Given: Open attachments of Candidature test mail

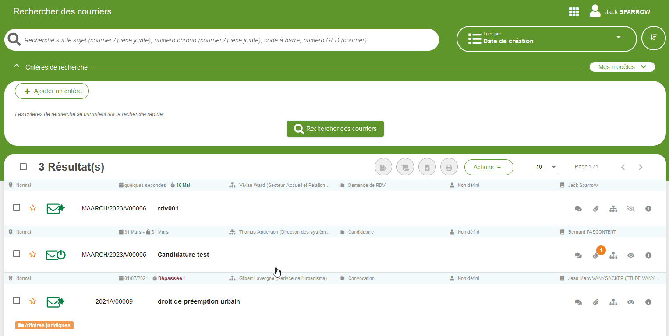Looking at the screenshot, I should point(596,255).
